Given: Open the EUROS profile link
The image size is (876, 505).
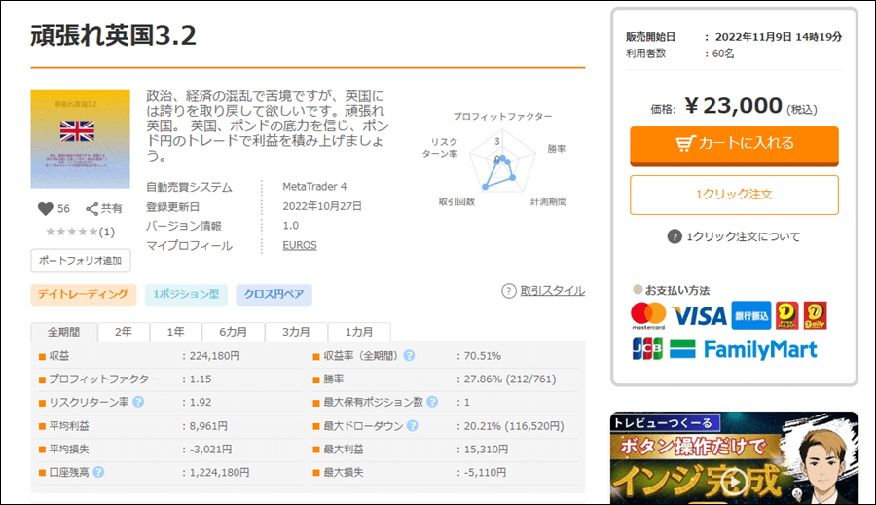Looking at the screenshot, I should [x=299, y=245].
